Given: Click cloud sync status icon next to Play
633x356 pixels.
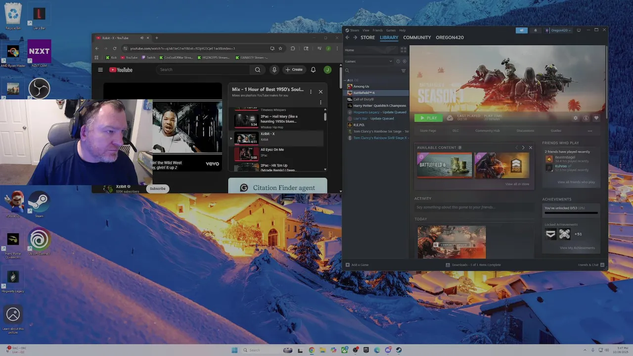Looking at the screenshot, I should click(x=450, y=118).
